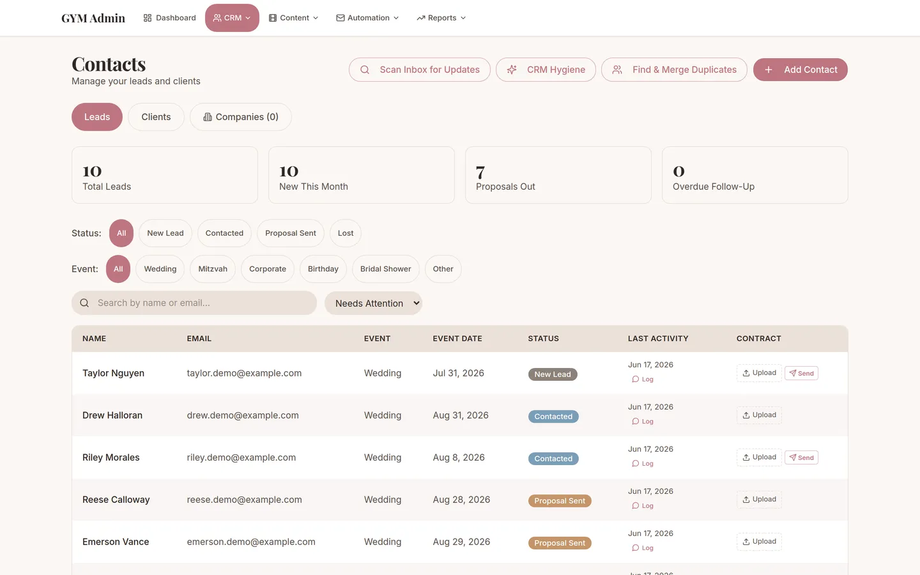The height and width of the screenshot is (575, 920).
Task: Click the Name column header
Action: click(x=94, y=339)
